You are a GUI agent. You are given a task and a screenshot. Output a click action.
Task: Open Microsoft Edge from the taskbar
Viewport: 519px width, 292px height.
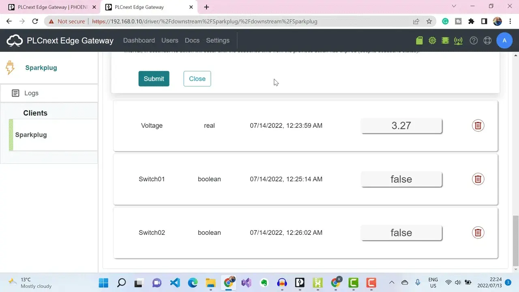coord(193,283)
